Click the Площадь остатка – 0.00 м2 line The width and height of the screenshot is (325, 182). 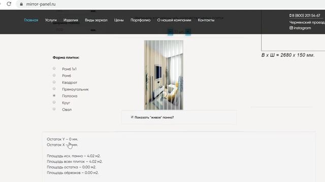[71, 167]
